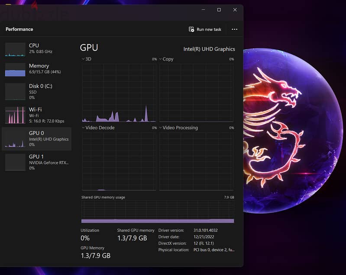The image size is (346, 275).
Task: Click the 3D engine usage graph
Action: (x=119, y=93)
